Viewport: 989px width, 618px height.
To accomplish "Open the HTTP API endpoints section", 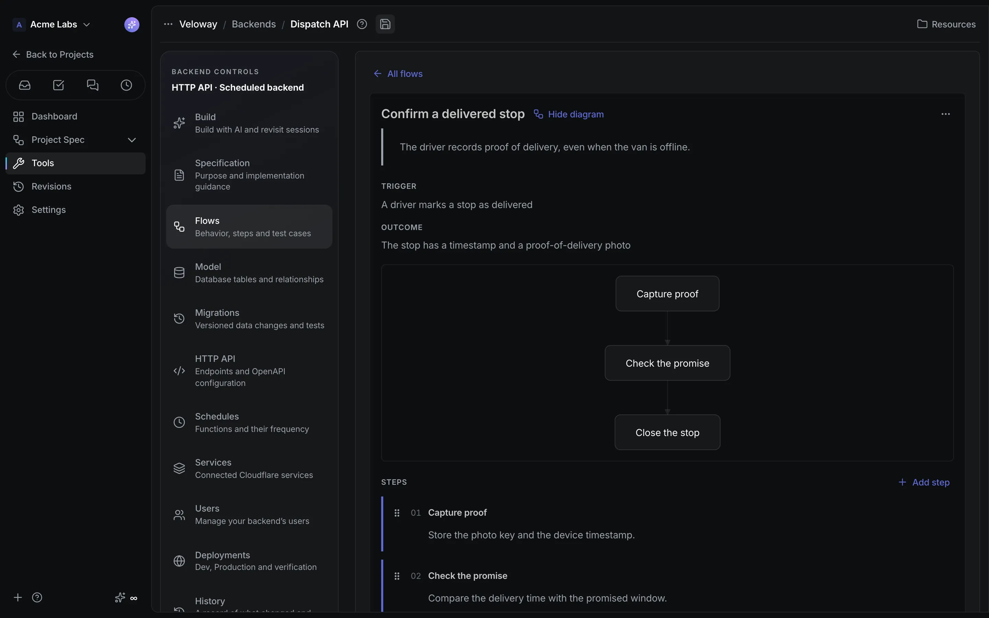I will [249, 370].
